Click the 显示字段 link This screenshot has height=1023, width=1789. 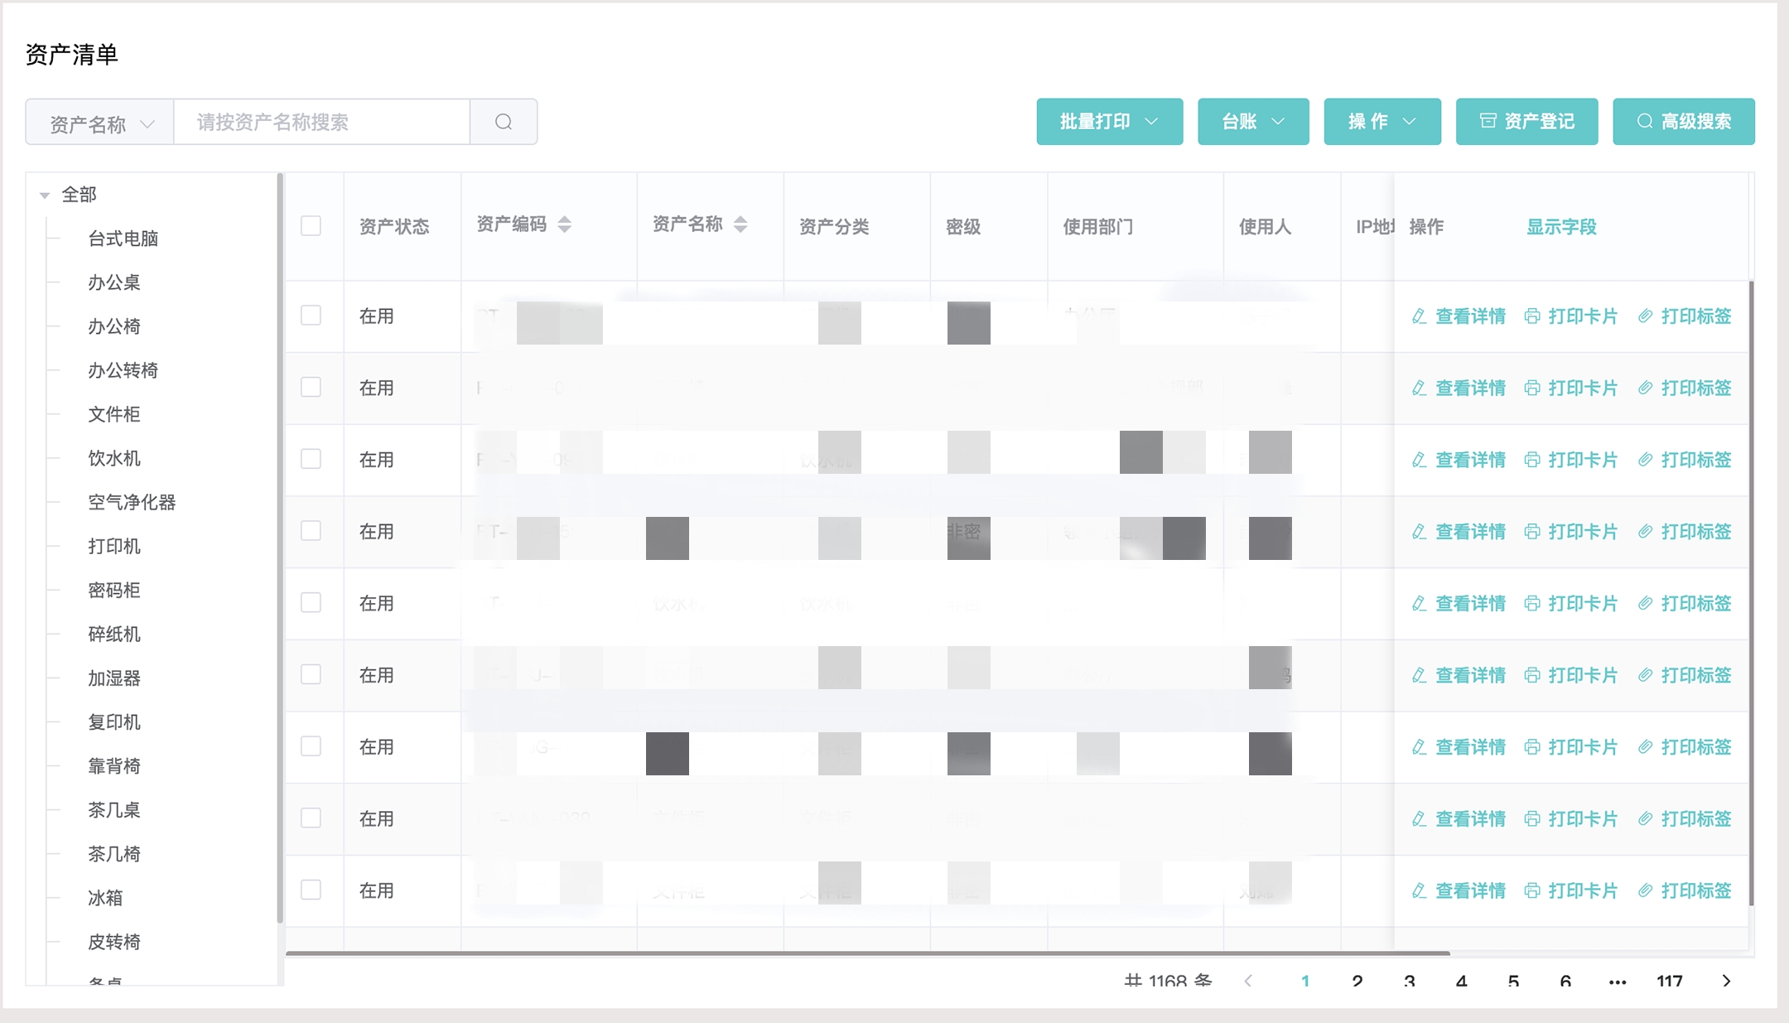tap(1560, 227)
